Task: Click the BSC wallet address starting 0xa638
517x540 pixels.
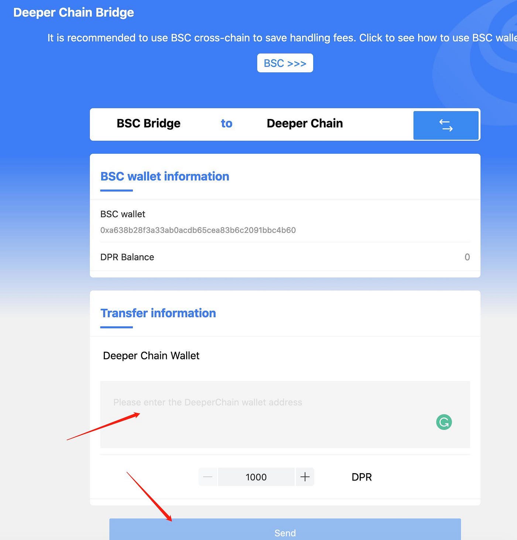Action: tap(198, 230)
